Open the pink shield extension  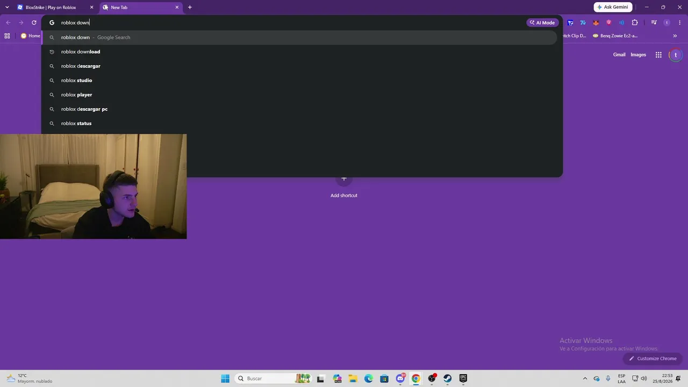click(609, 23)
